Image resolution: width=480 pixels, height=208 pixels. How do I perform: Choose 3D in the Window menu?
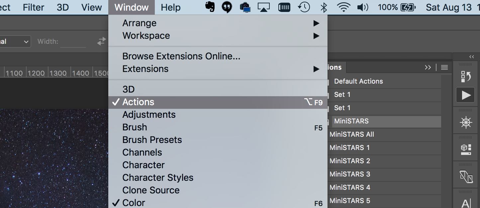(218, 90)
